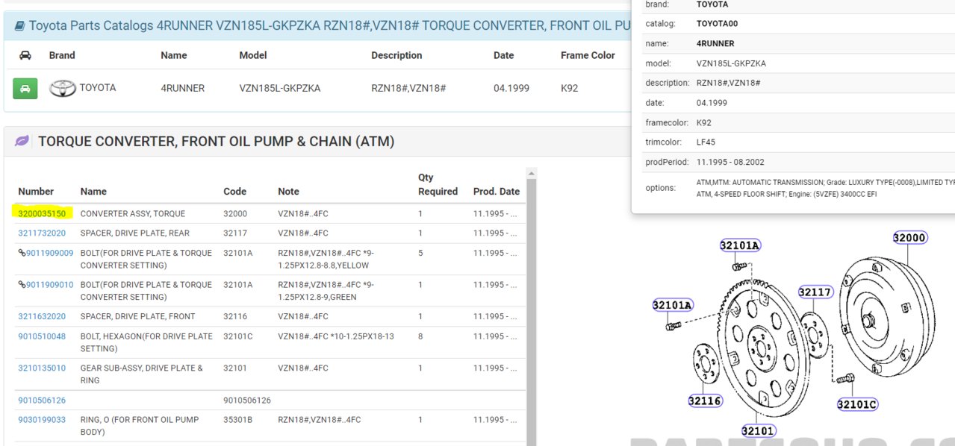The image size is (955, 446).
Task: Click the car icon in the table header
Action: 25,55
